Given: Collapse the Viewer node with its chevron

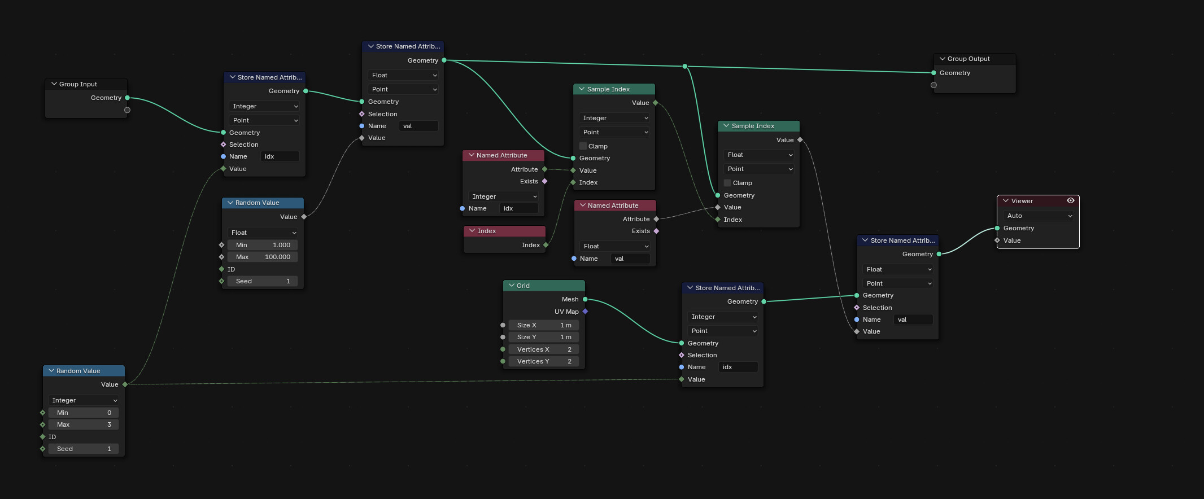Looking at the screenshot, I should [x=1006, y=201].
